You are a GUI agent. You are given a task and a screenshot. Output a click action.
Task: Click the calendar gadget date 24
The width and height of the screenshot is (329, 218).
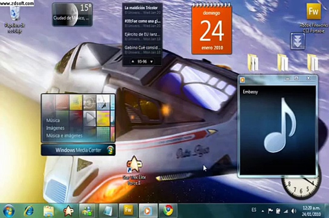[x=211, y=31]
